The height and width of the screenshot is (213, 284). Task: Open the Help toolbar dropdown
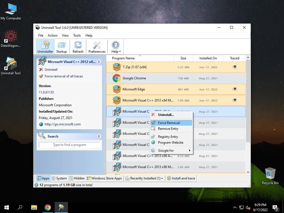[x=116, y=47]
